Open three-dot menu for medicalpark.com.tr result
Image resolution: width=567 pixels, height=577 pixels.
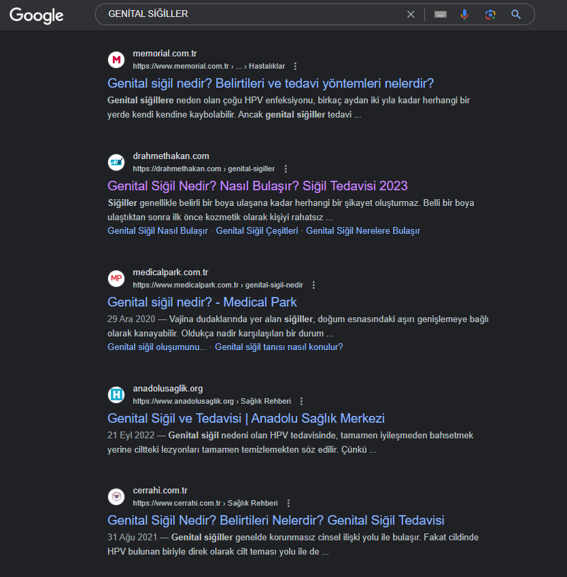313,285
